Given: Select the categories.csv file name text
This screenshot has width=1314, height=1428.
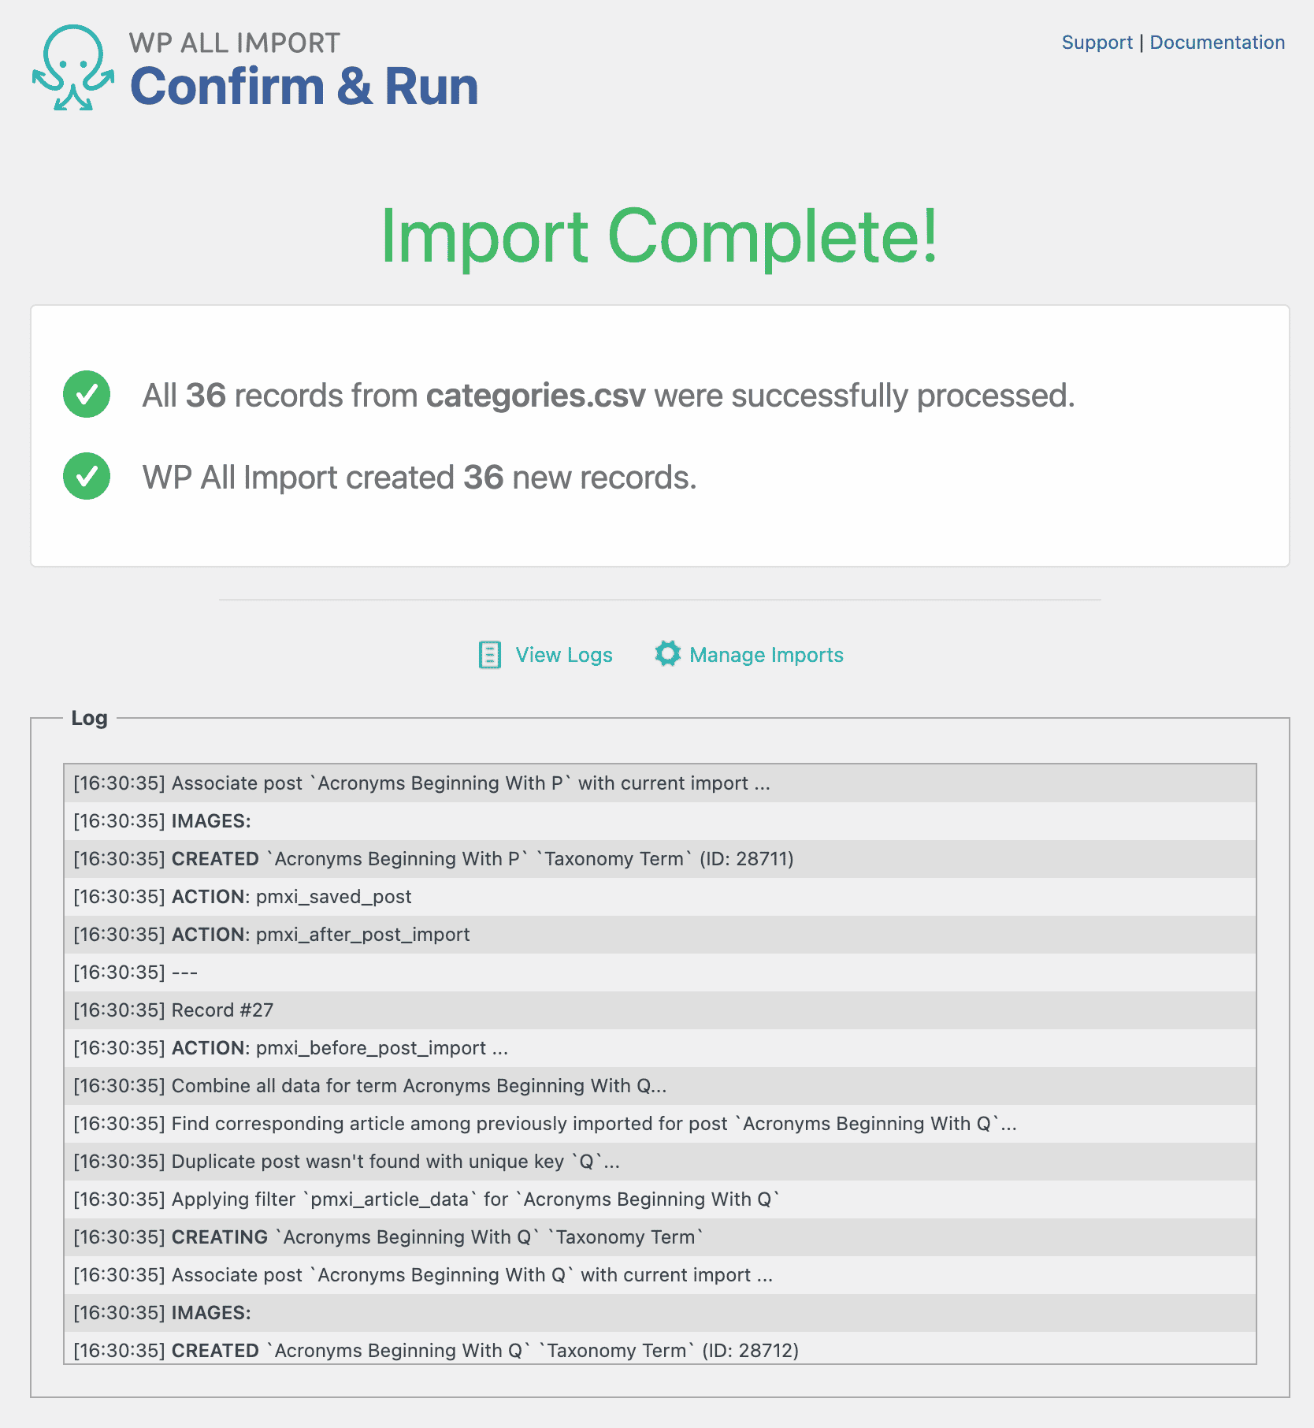Looking at the screenshot, I should coord(536,396).
